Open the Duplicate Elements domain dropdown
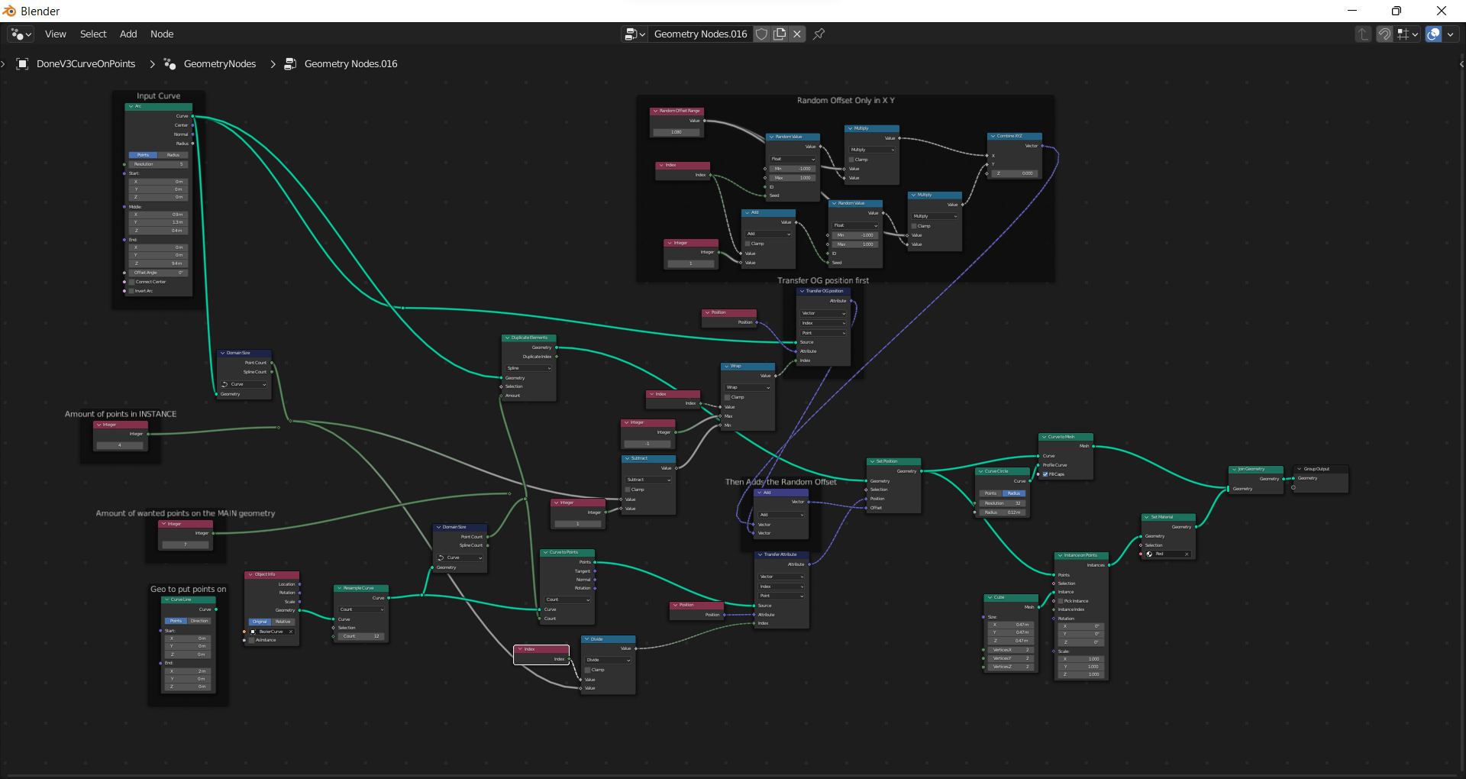This screenshot has height=779, width=1466. [529, 368]
